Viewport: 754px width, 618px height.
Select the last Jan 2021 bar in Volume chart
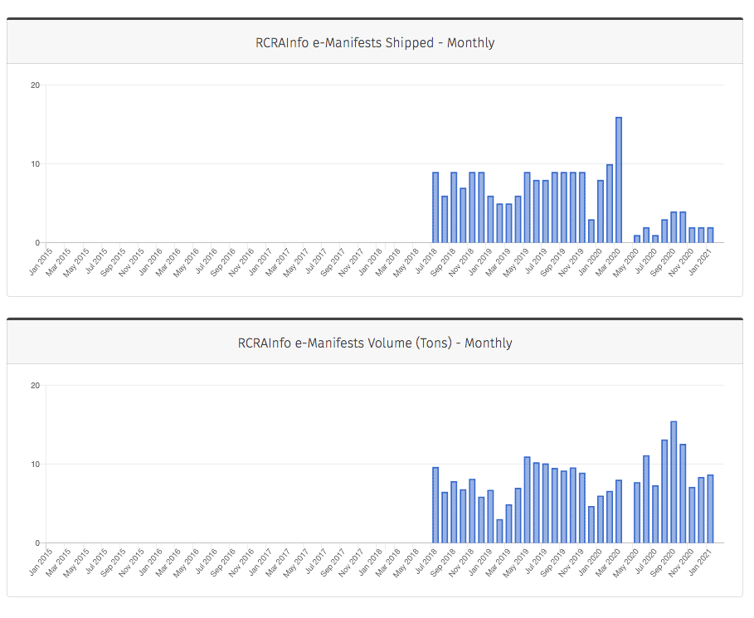click(710, 509)
